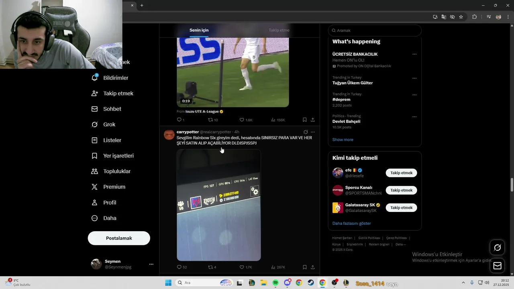Image resolution: width=514 pixels, height=289 pixels.
Task: Open File Explorer from the taskbar
Action: tap(263, 283)
